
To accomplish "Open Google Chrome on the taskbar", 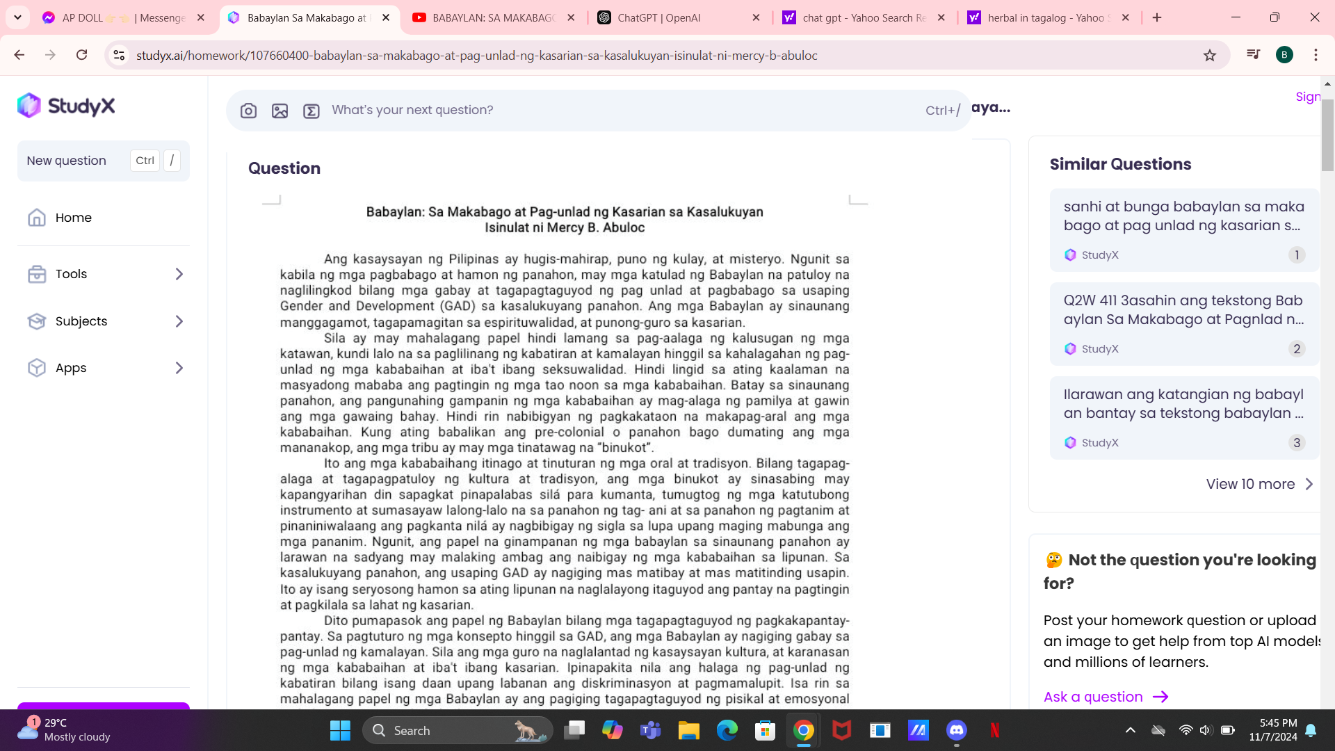I will 804,730.
